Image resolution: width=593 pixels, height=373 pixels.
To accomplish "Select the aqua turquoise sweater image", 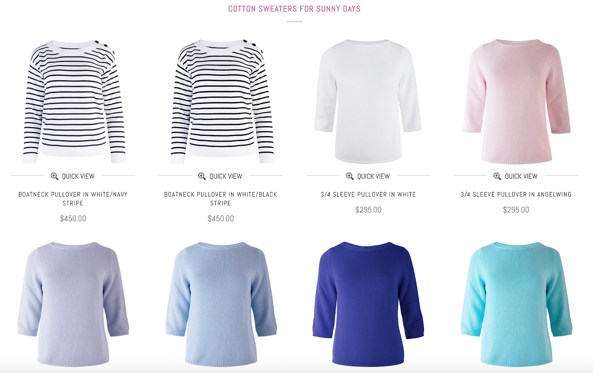I will tap(516, 304).
